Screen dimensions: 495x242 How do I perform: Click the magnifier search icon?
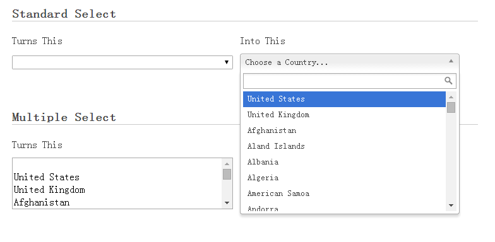tap(448, 81)
